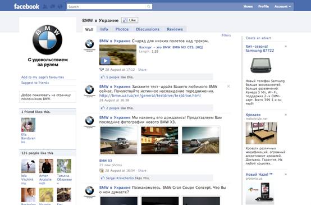Share the 28 August 17:12 video post

tap(142, 70)
